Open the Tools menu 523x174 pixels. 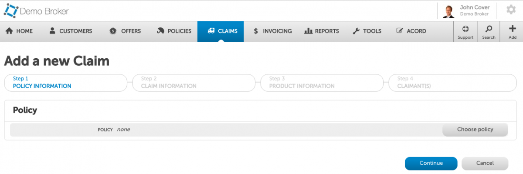[367, 31]
